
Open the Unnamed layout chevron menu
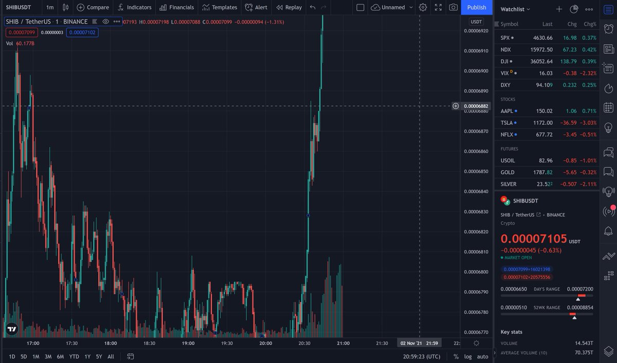pyautogui.click(x=411, y=7)
